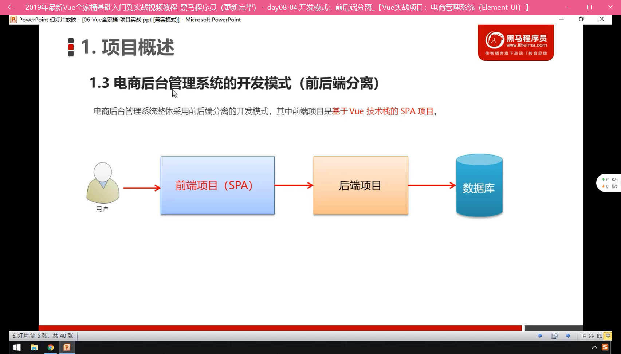Click the back arrow in video player title bar
This screenshot has width=621, height=354.
click(x=11, y=7)
